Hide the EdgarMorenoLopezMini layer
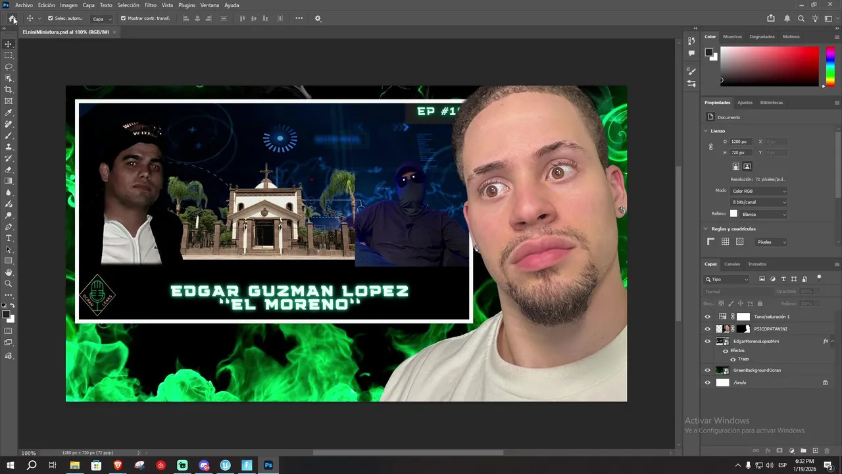 (x=708, y=341)
